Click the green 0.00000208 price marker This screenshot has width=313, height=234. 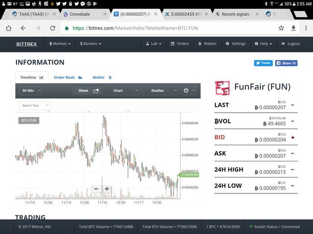tap(188, 175)
